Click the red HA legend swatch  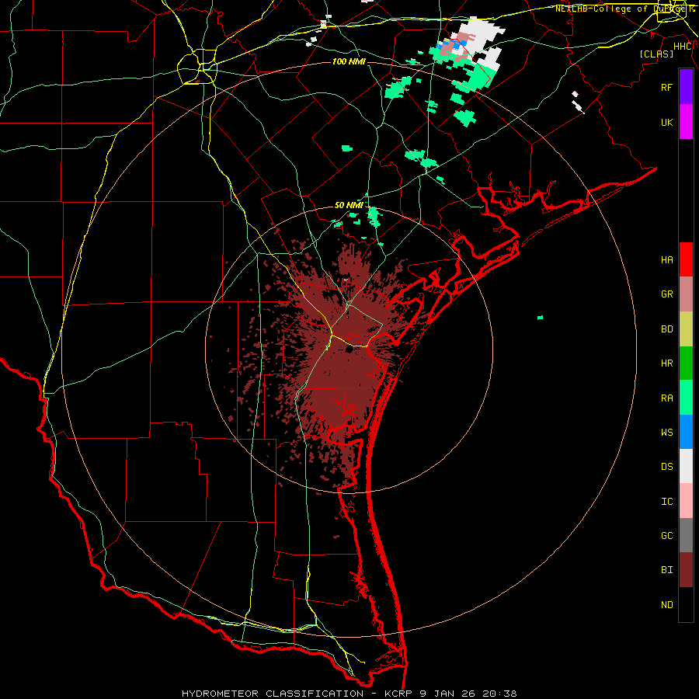tap(686, 259)
